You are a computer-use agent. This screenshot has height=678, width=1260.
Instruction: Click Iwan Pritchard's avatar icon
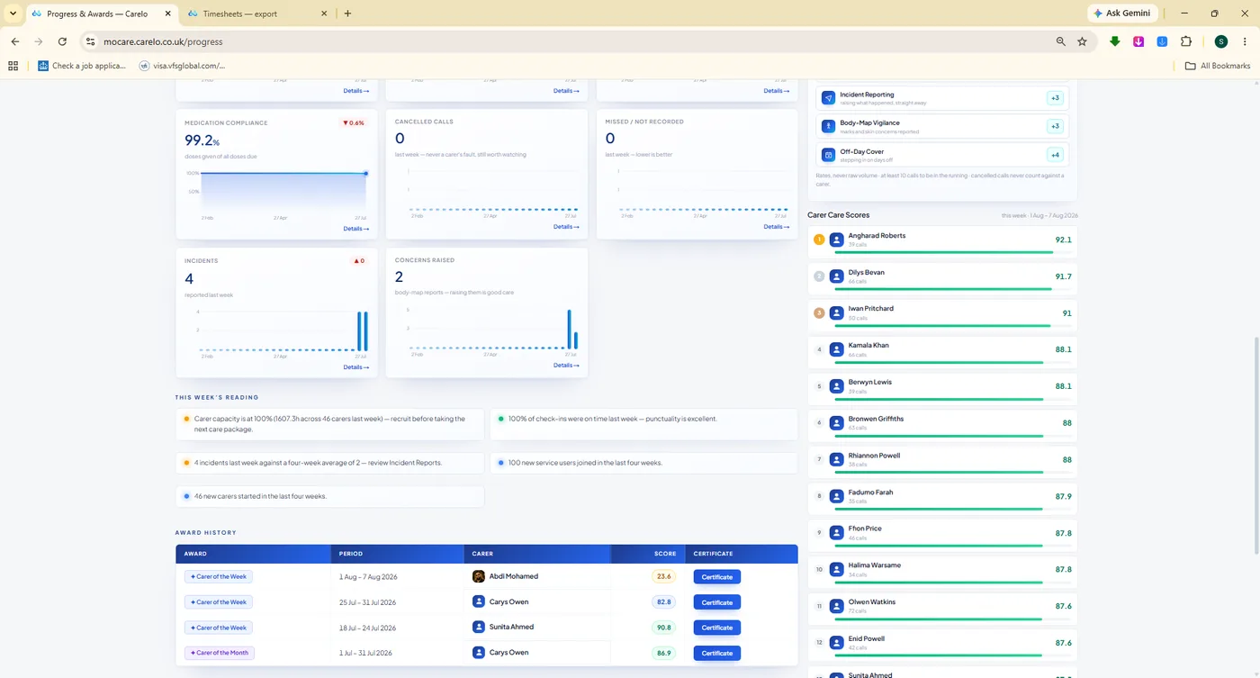tap(837, 313)
